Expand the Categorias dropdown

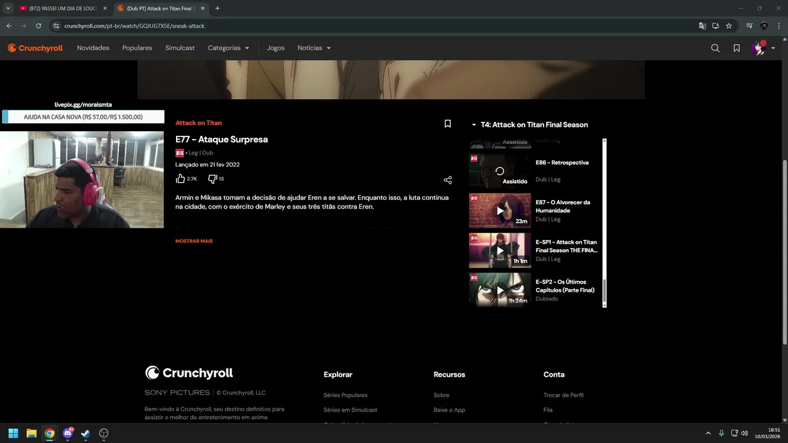coord(228,48)
